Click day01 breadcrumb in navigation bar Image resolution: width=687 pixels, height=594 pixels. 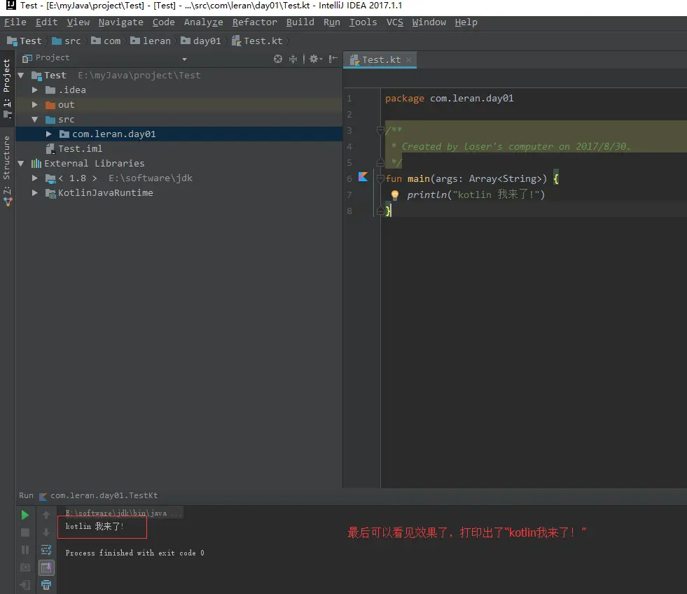click(x=201, y=41)
